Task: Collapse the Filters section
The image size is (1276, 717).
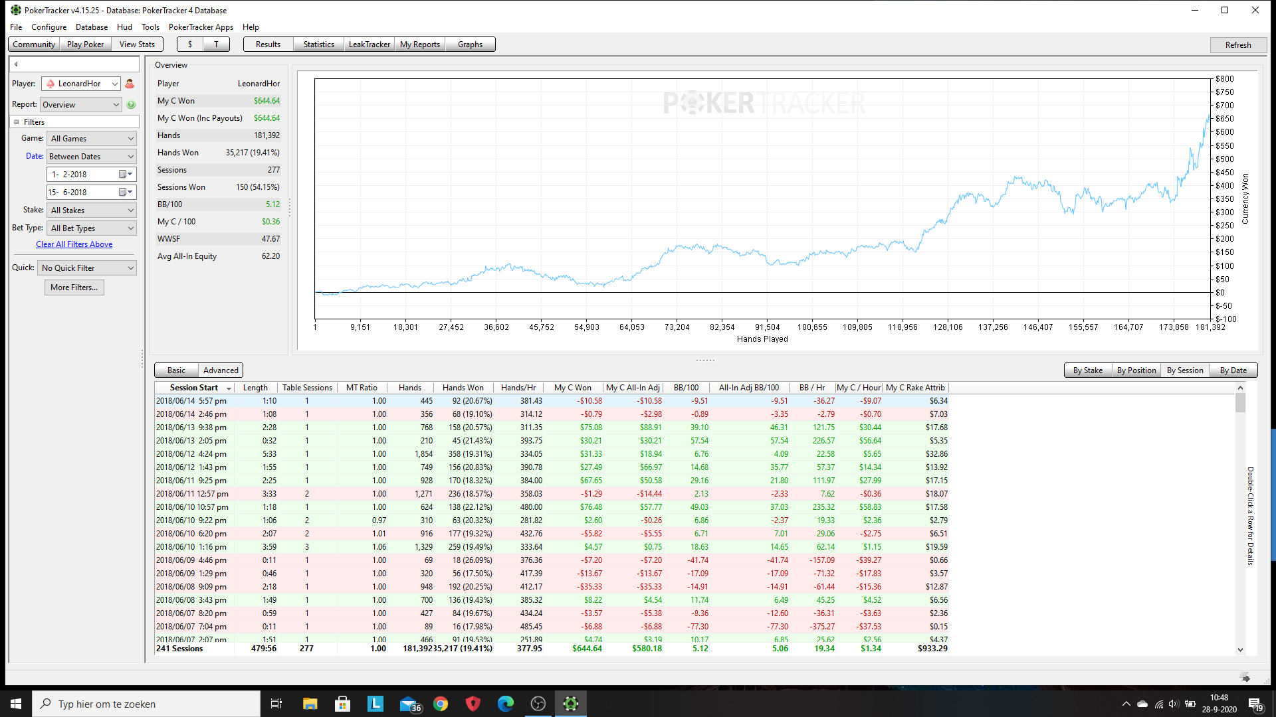Action: pos(16,122)
